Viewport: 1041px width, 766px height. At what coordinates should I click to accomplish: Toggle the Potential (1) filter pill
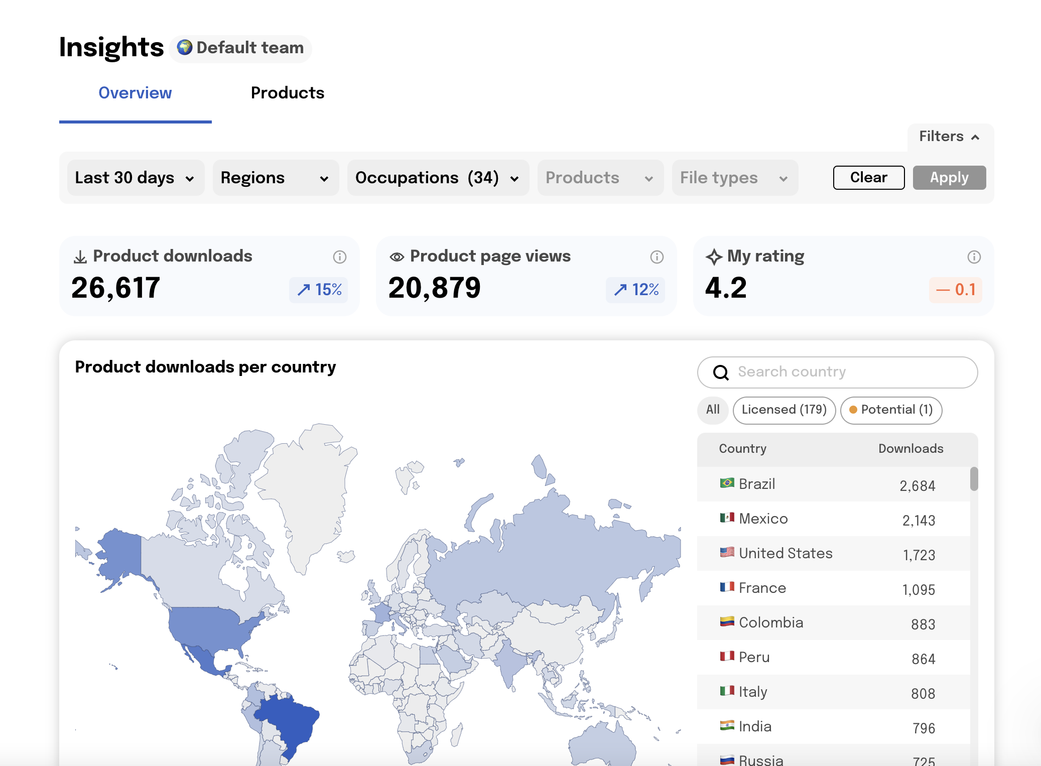pos(891,410)
